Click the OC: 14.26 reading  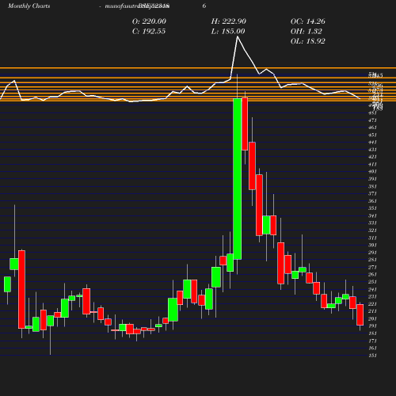pyautogui.click(x=307, y=21)
